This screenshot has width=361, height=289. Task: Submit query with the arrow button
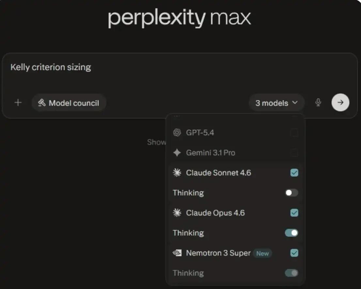click(340, 103)
